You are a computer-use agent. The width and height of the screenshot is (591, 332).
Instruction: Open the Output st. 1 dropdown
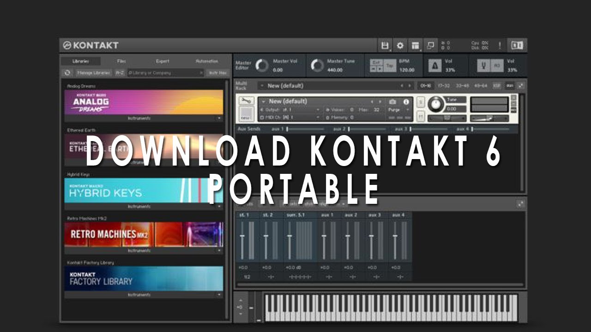[290, 110]
